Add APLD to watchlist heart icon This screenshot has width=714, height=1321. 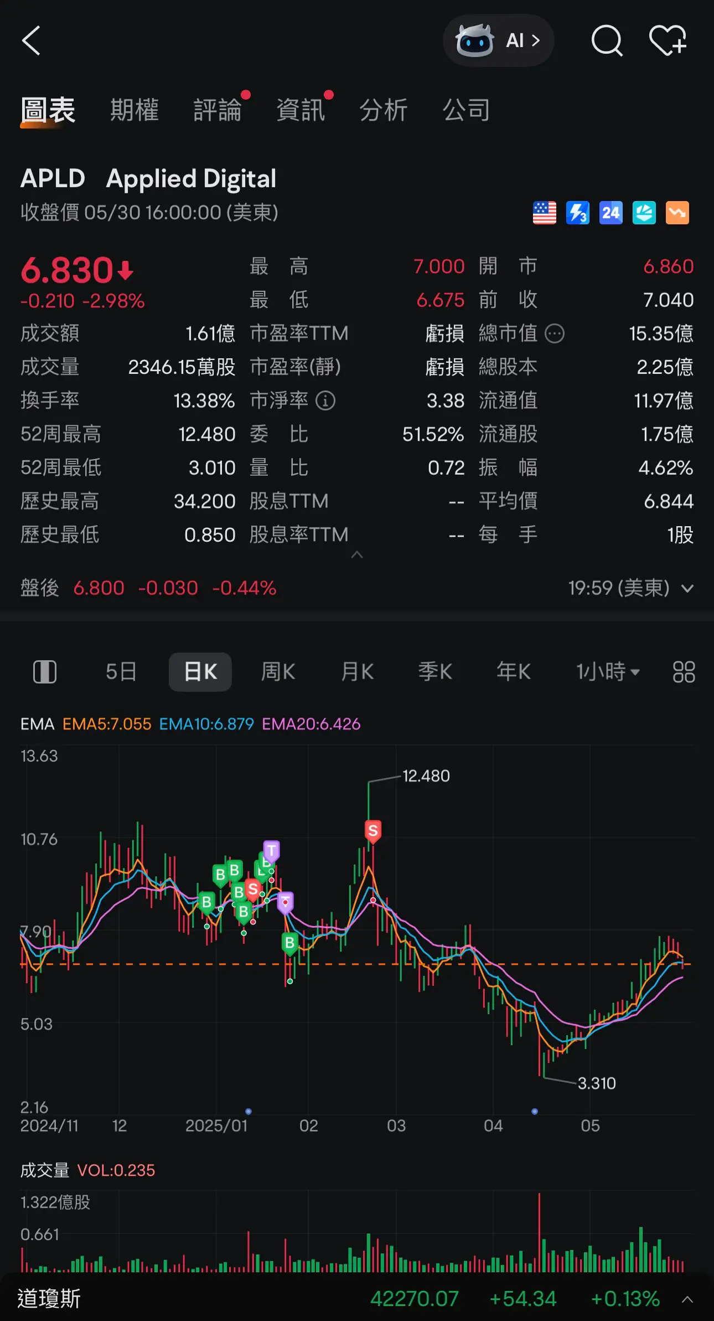(668, 40)
